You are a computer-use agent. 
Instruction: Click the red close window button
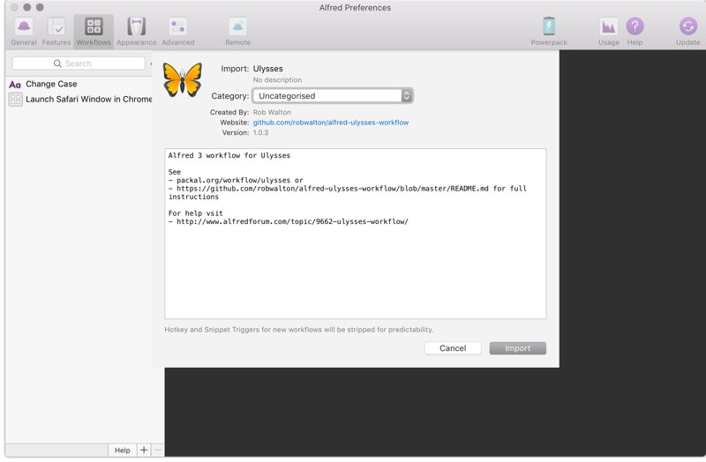click(x=14, y=7)
